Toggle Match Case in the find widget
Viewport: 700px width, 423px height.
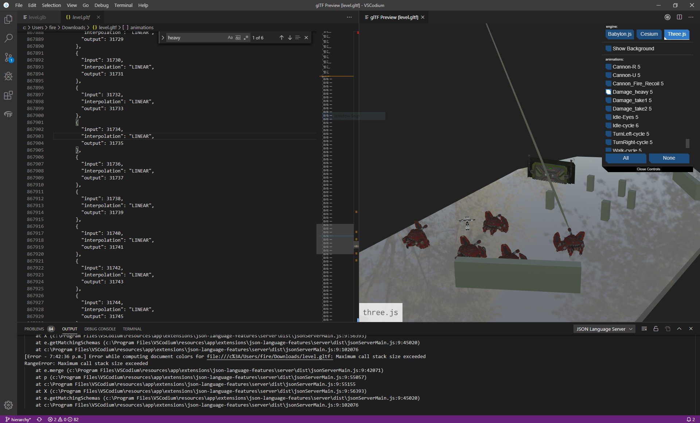click(230, 38)
